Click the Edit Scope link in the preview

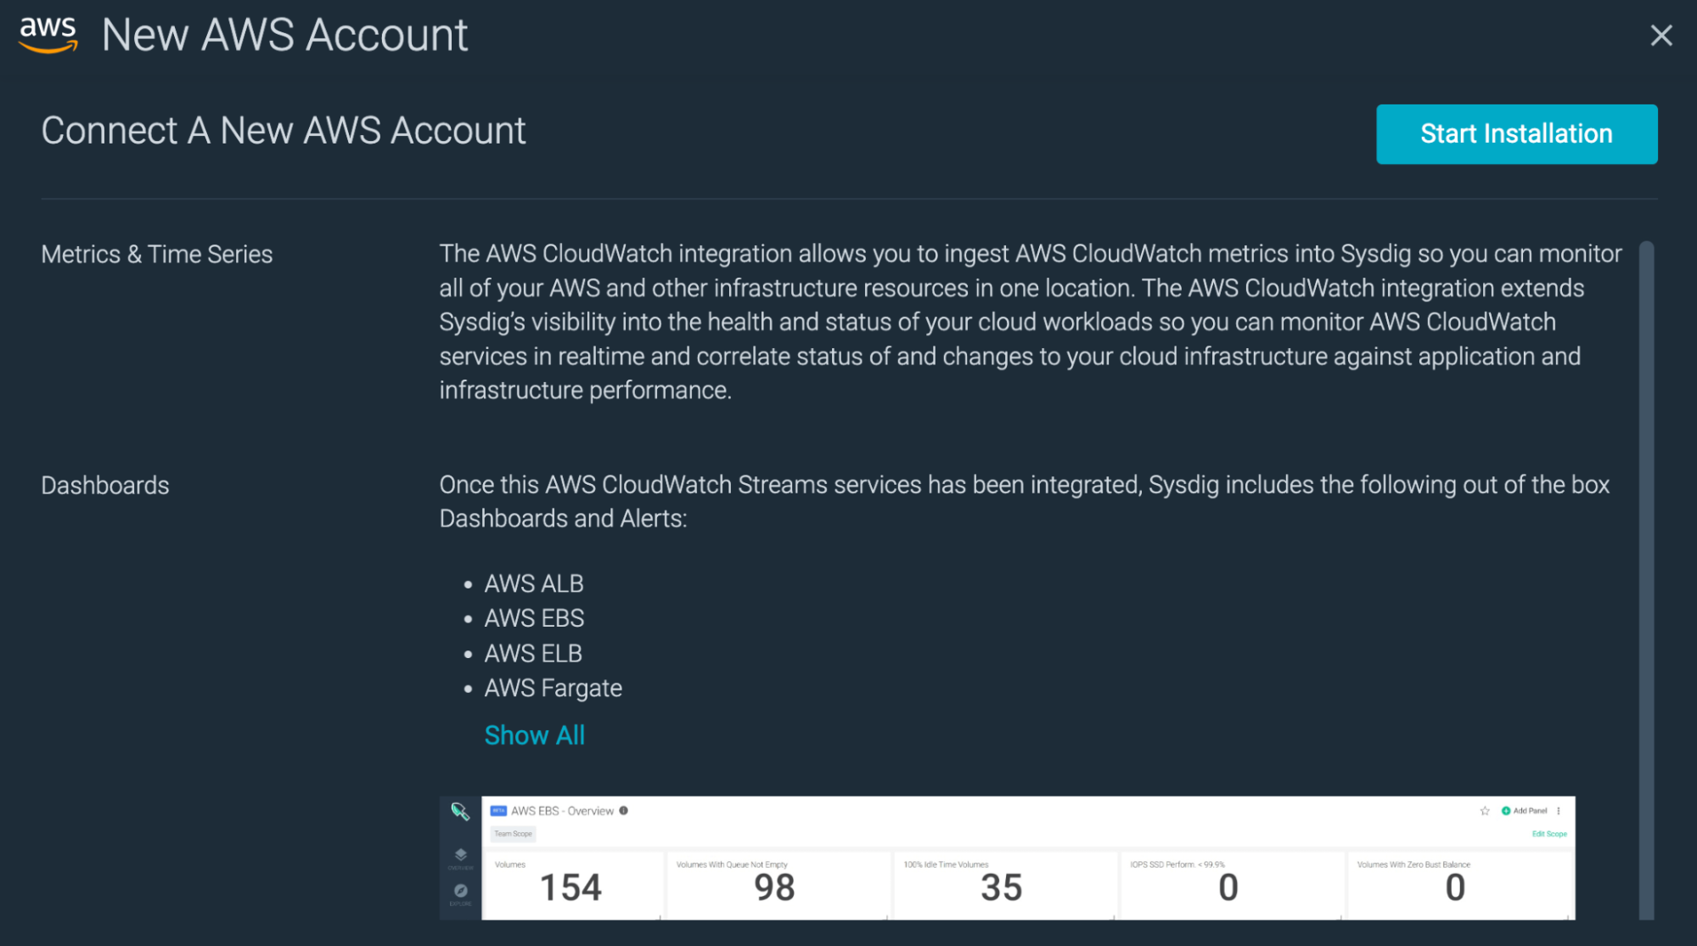tap(1550, 834)
